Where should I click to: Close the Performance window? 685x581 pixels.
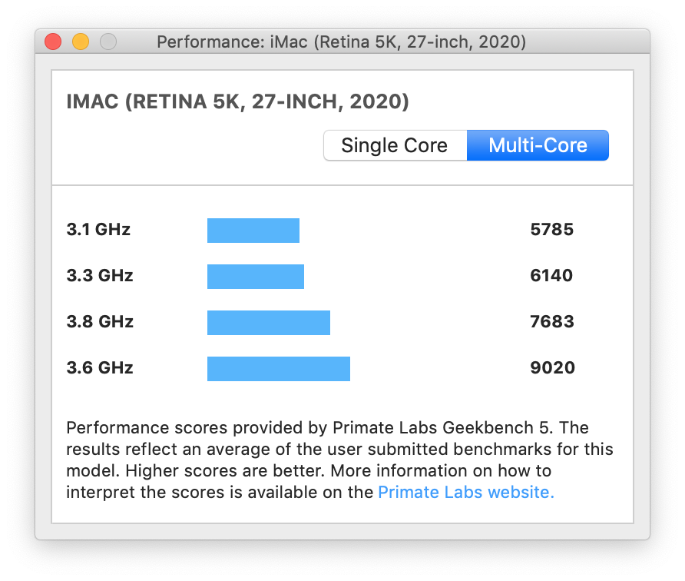(x=53, y=41)
